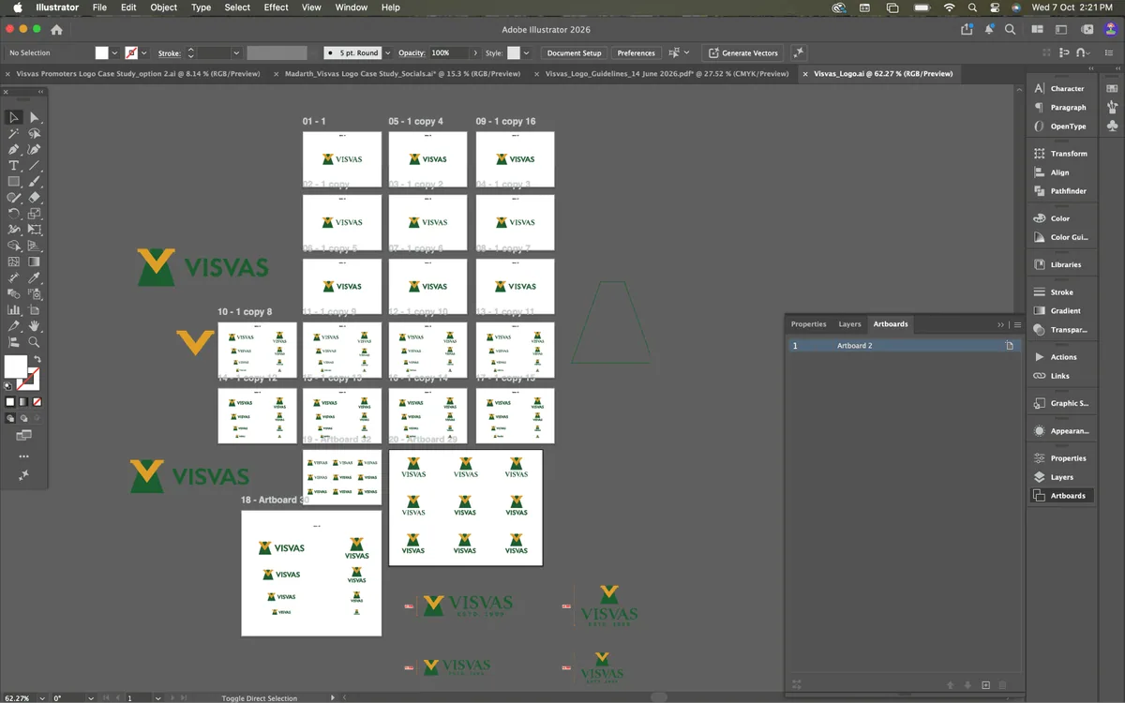Pick the Curvature tool
The image size is (1125, 703).
point(34,149)
